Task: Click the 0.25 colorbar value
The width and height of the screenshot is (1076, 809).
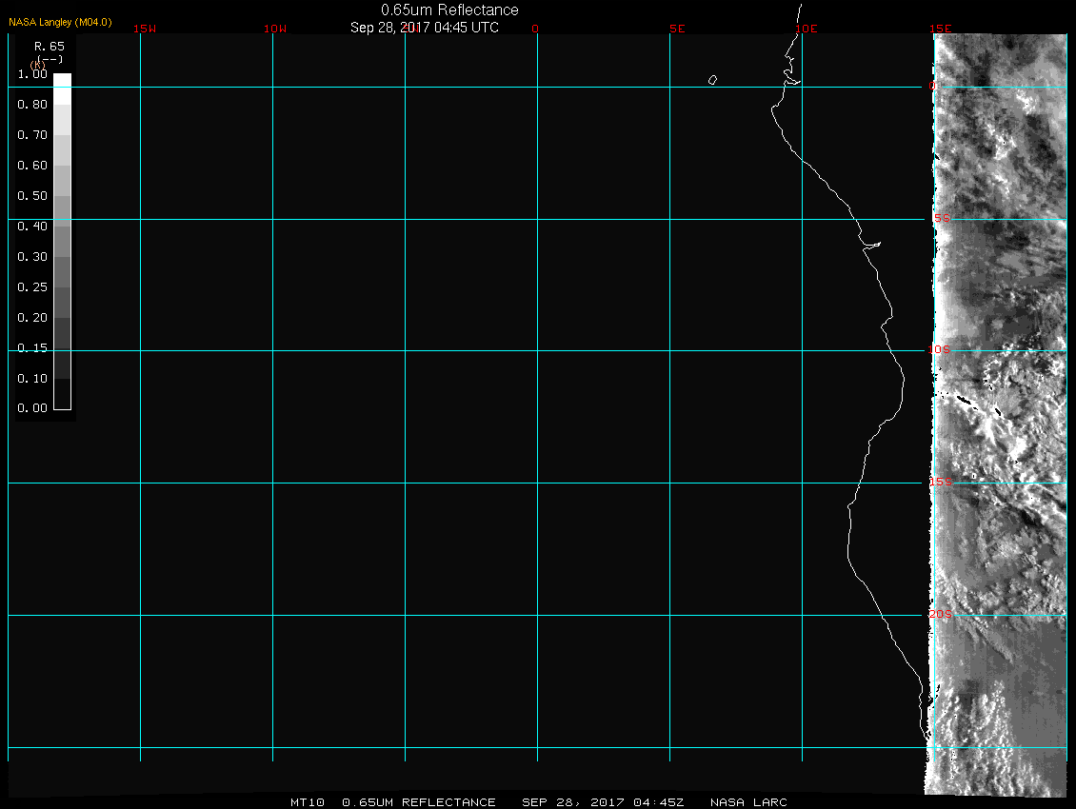Action: click(32, 287)
